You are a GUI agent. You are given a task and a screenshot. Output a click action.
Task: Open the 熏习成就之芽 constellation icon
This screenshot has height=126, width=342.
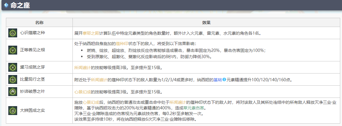pyautogui.click(x=13, y=68)
